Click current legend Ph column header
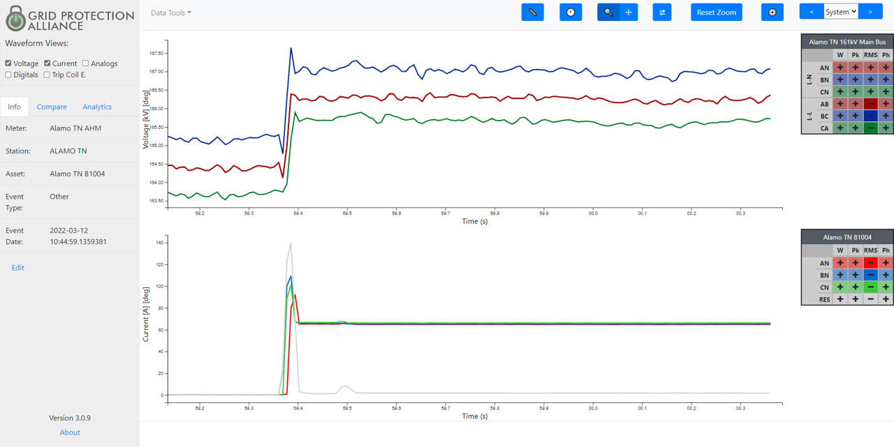Image resolution: width=894 pixels, height=447 pixels. [x=886, y=250]
